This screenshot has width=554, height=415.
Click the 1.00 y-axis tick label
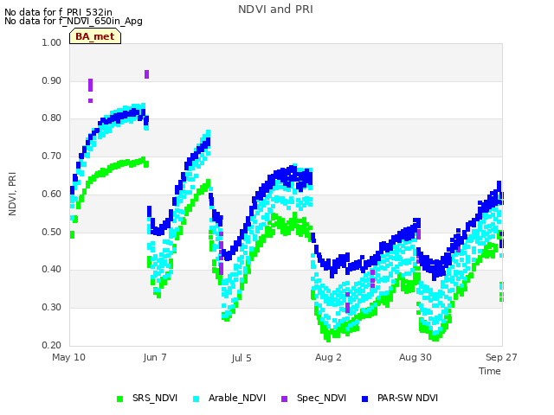click(x=52, y=42)
